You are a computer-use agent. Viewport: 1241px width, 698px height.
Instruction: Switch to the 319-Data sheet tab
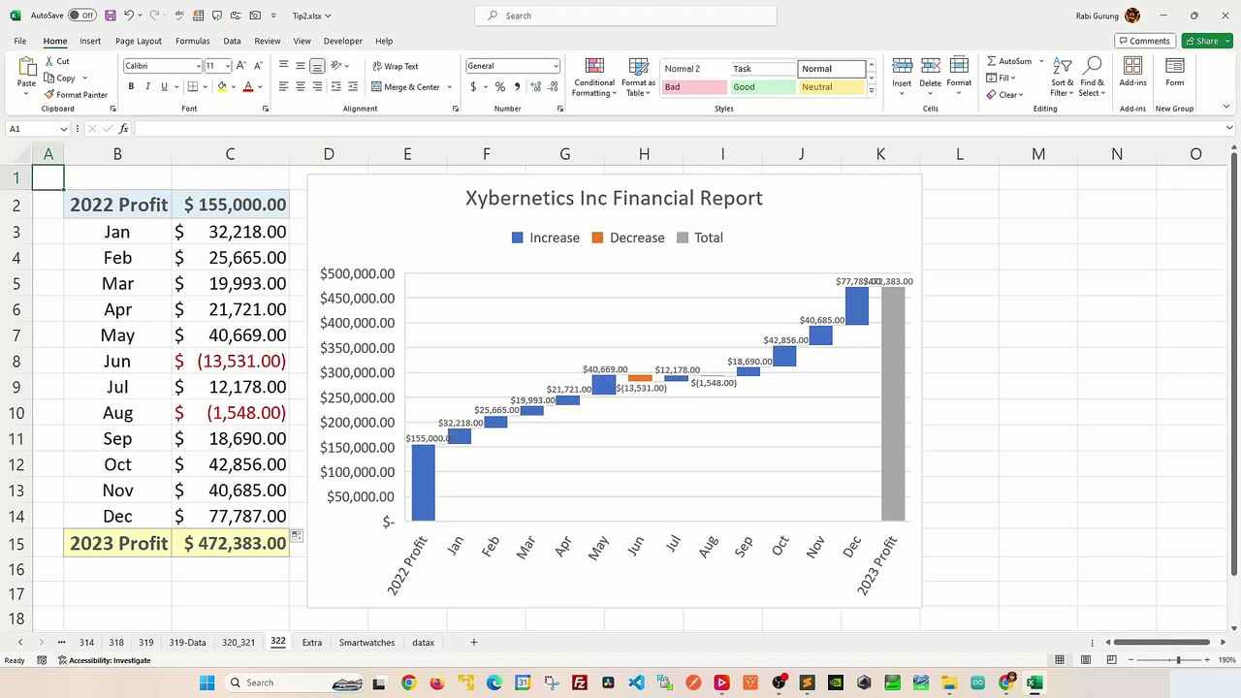coord(187,642)
